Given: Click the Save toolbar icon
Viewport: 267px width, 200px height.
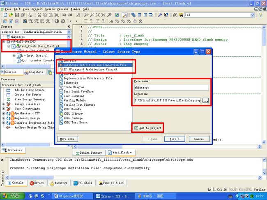Looking at the screenshot, I should (x=17, y=15).
